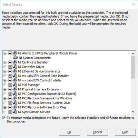Image resolution: width=138 pixels, height=138 pixels.
Task: Open the Help button
Action: pos(125,132)
